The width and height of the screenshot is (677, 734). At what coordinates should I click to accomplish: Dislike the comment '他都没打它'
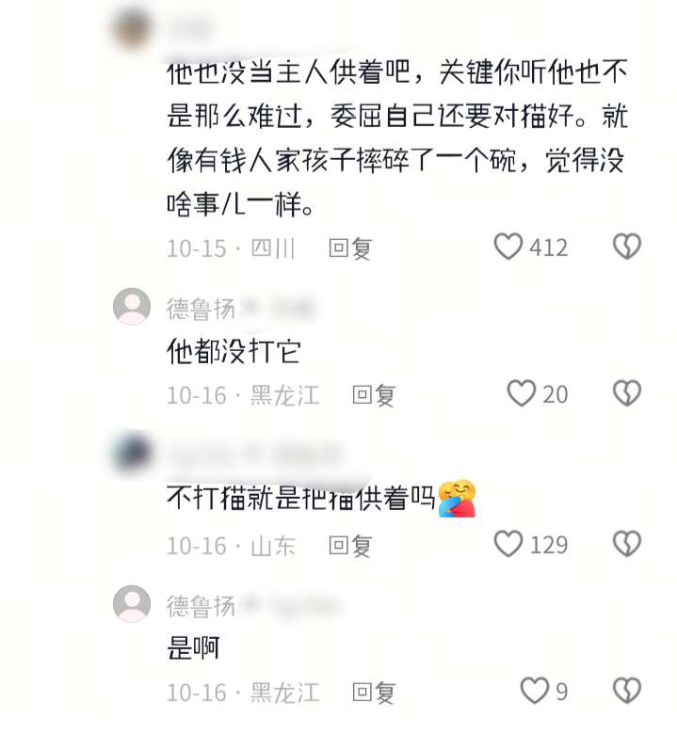click(627, 393)
